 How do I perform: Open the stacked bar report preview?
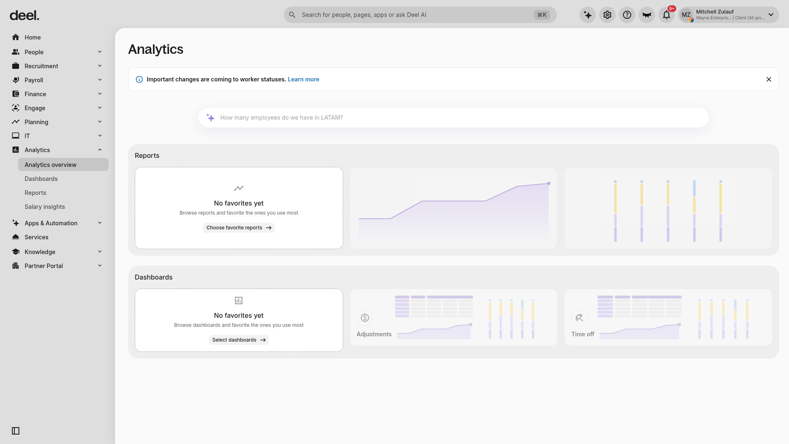pyautogui.click(x=668, y=208)
